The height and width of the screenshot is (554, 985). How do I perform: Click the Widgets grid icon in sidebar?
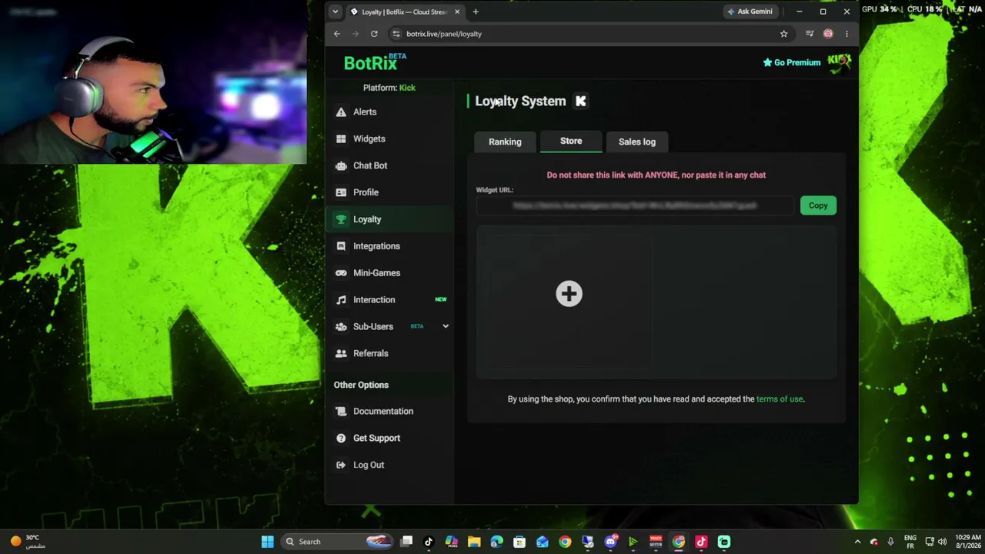click(x=341, y=139)
